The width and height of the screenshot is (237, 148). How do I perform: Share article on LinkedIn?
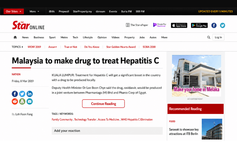click(30, 94)
